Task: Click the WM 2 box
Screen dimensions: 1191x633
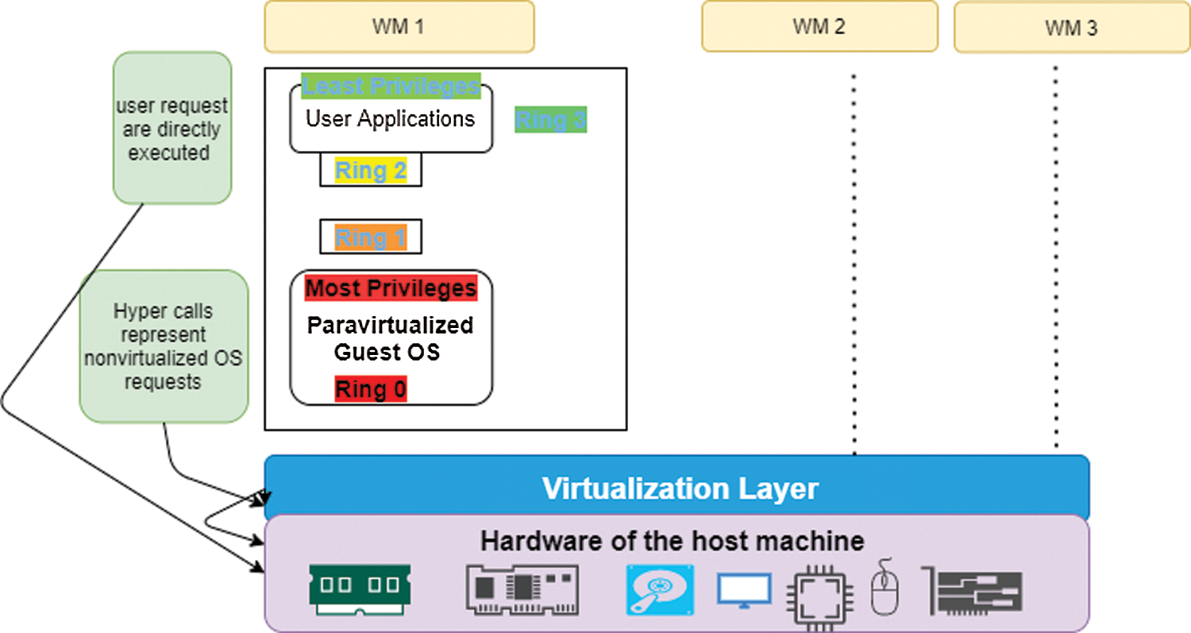Action: coord(819,26)
